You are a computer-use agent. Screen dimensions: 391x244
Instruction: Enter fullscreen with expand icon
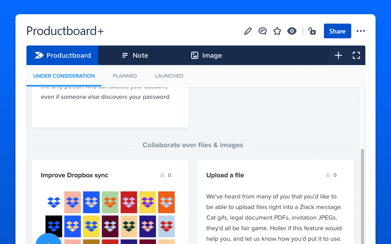(356, 55)
